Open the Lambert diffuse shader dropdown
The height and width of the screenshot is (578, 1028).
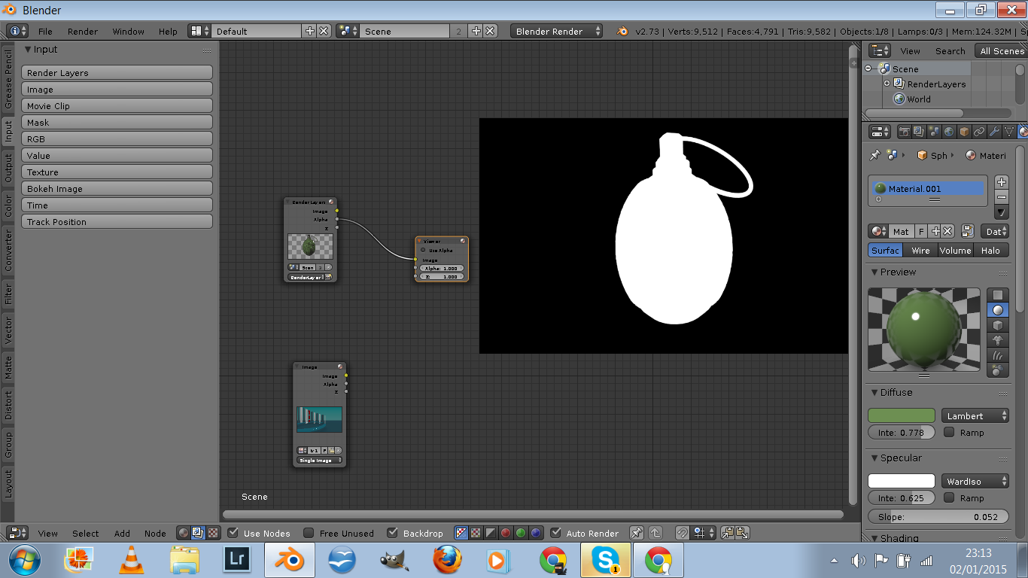click(975, 415)
